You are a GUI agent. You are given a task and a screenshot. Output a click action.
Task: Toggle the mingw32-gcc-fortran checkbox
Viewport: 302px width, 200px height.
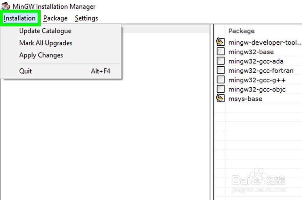pyautogui.click(x=221, y=70)
